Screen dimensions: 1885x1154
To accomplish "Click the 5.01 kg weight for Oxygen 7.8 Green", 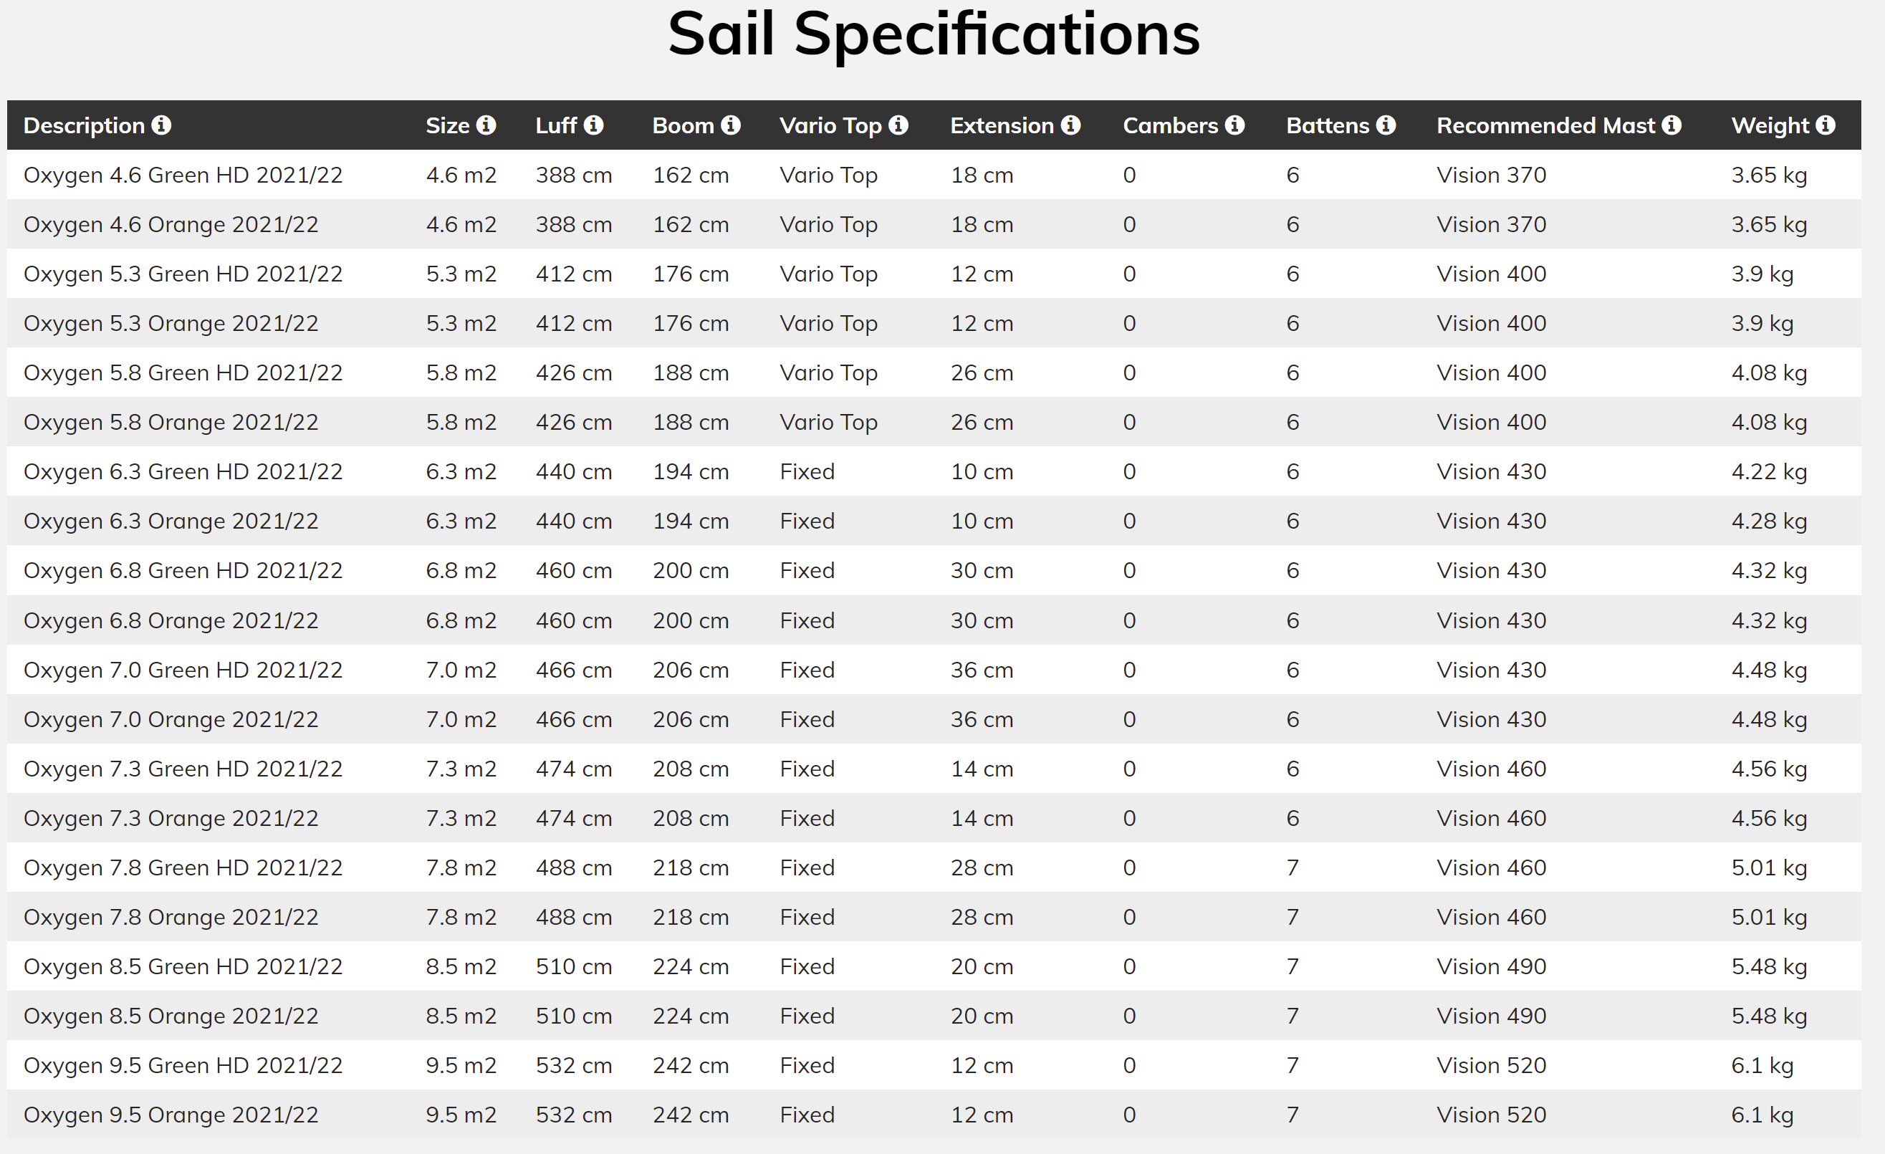I will [1769, 868].
